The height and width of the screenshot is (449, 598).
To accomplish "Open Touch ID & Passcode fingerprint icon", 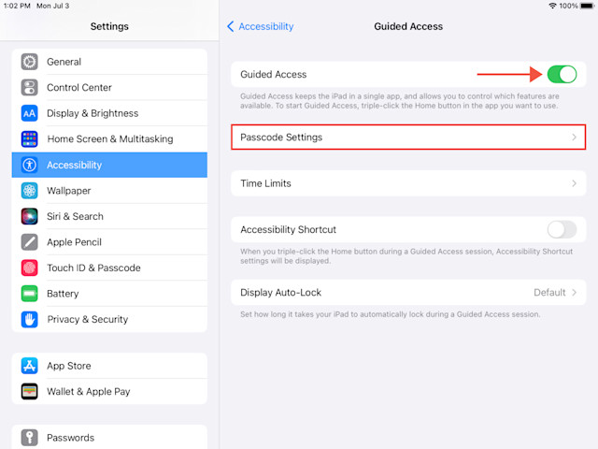I will coord(29,268).
